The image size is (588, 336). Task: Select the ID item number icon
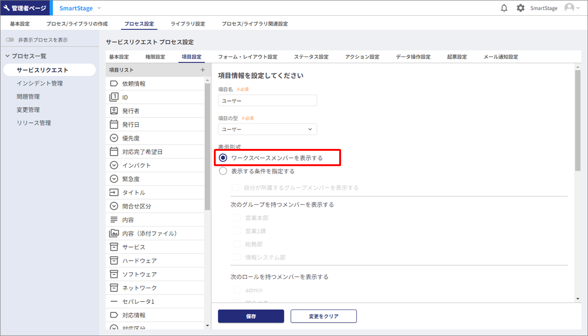(x=114, y=97)
